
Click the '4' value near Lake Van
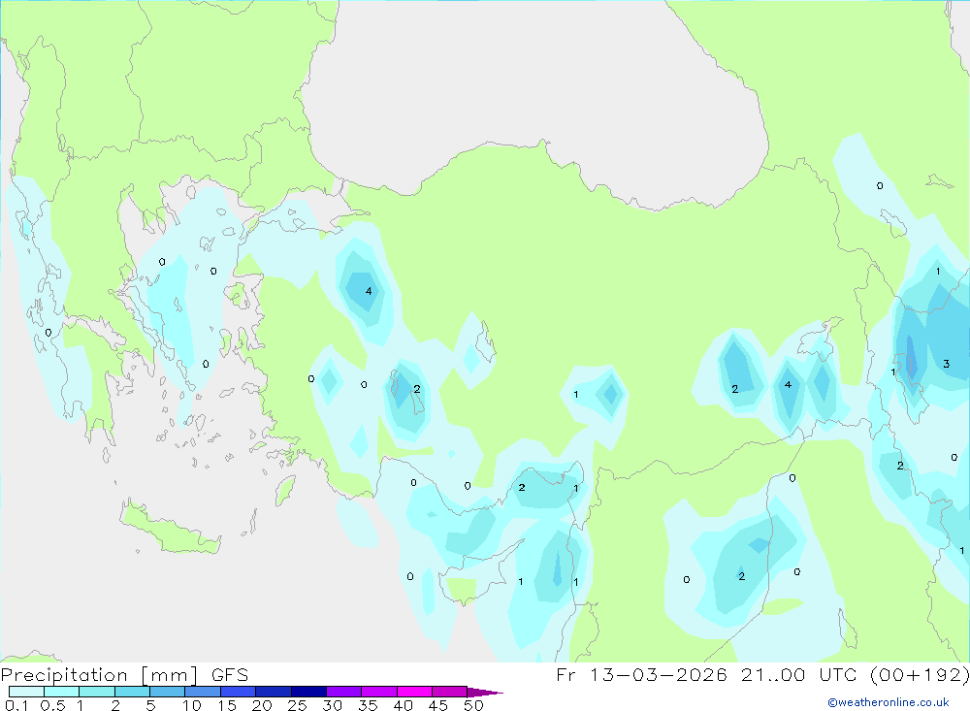coord(788,384)
